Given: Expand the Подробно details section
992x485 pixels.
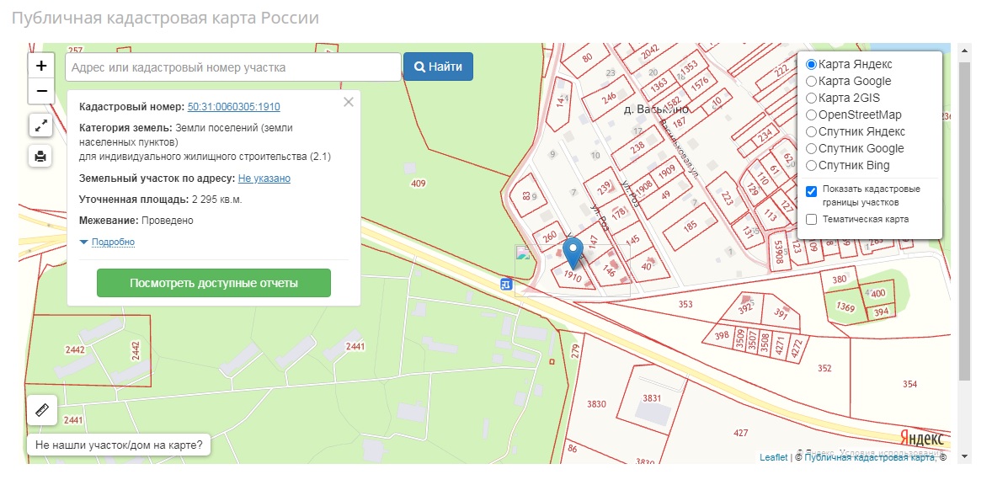Looking at the screenshot, I should (x=112, y=242).
